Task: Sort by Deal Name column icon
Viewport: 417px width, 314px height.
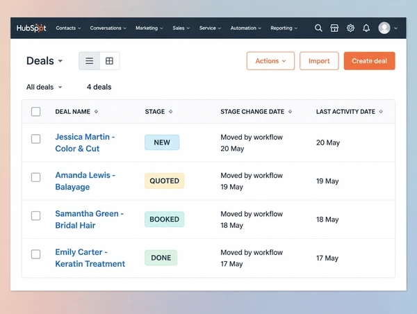Action: click(97, 112)
